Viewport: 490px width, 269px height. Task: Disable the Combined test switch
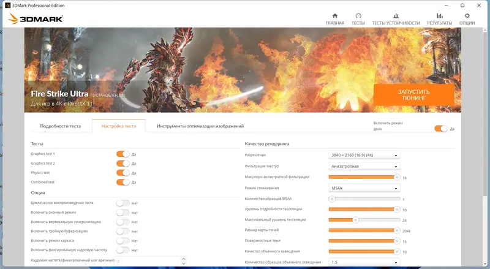point(123,182)
